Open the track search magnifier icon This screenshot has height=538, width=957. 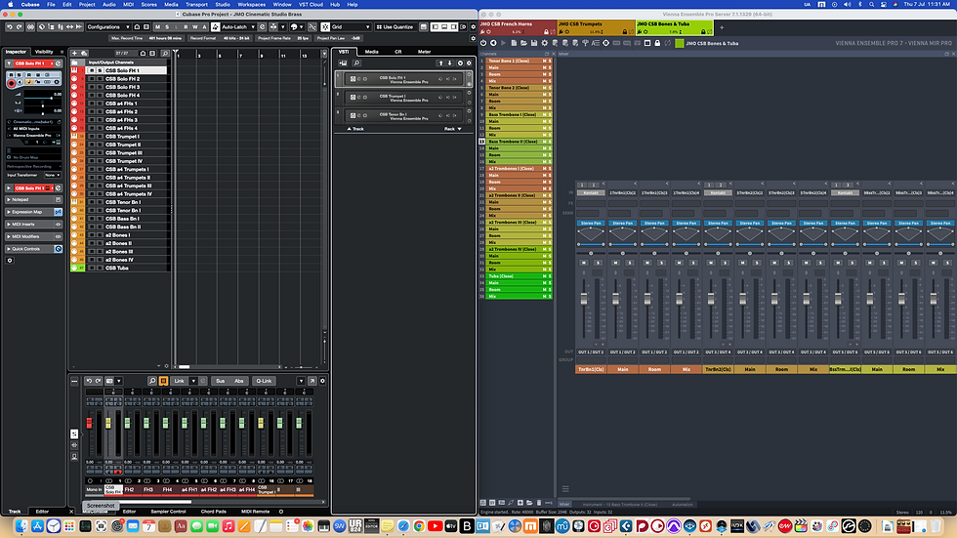165,53
